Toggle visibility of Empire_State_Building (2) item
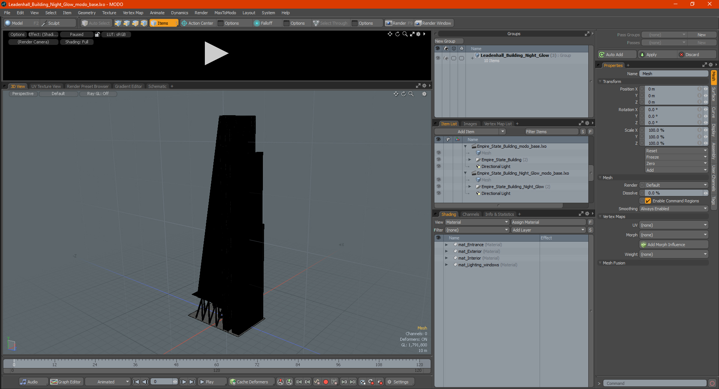This screenshot has width=719, height=389. [439, 160]
